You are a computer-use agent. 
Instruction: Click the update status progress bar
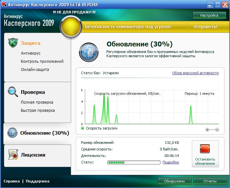coord(134,162)
